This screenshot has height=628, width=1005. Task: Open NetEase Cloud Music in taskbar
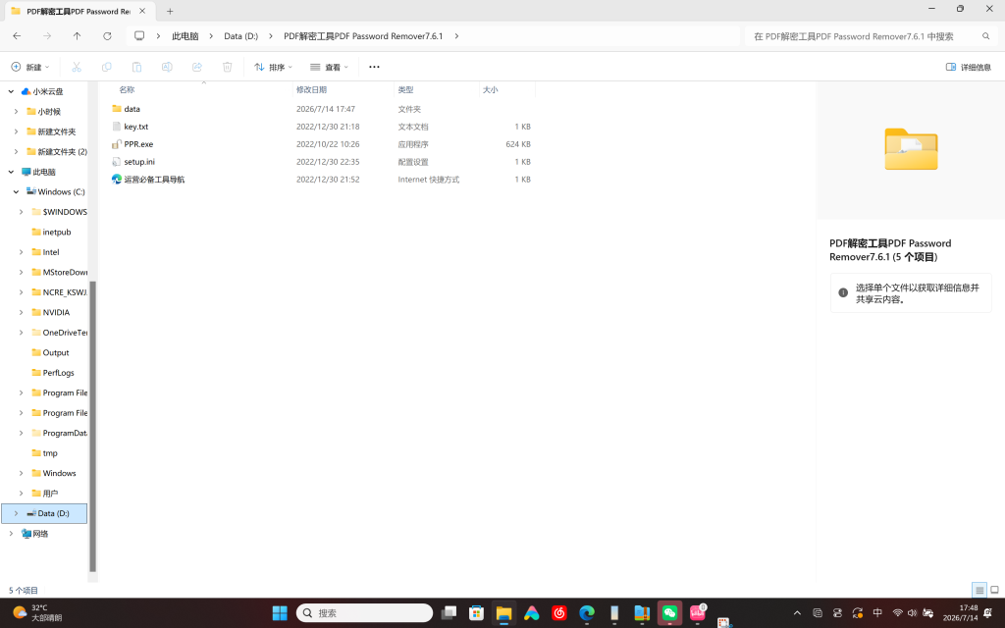coord(558,613)
